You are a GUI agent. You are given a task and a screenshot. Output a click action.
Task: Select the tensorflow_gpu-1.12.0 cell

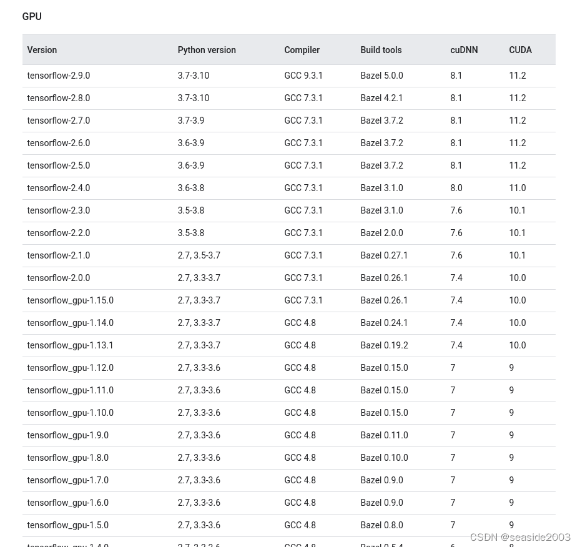pyautogui.click(x=71, y=368)
